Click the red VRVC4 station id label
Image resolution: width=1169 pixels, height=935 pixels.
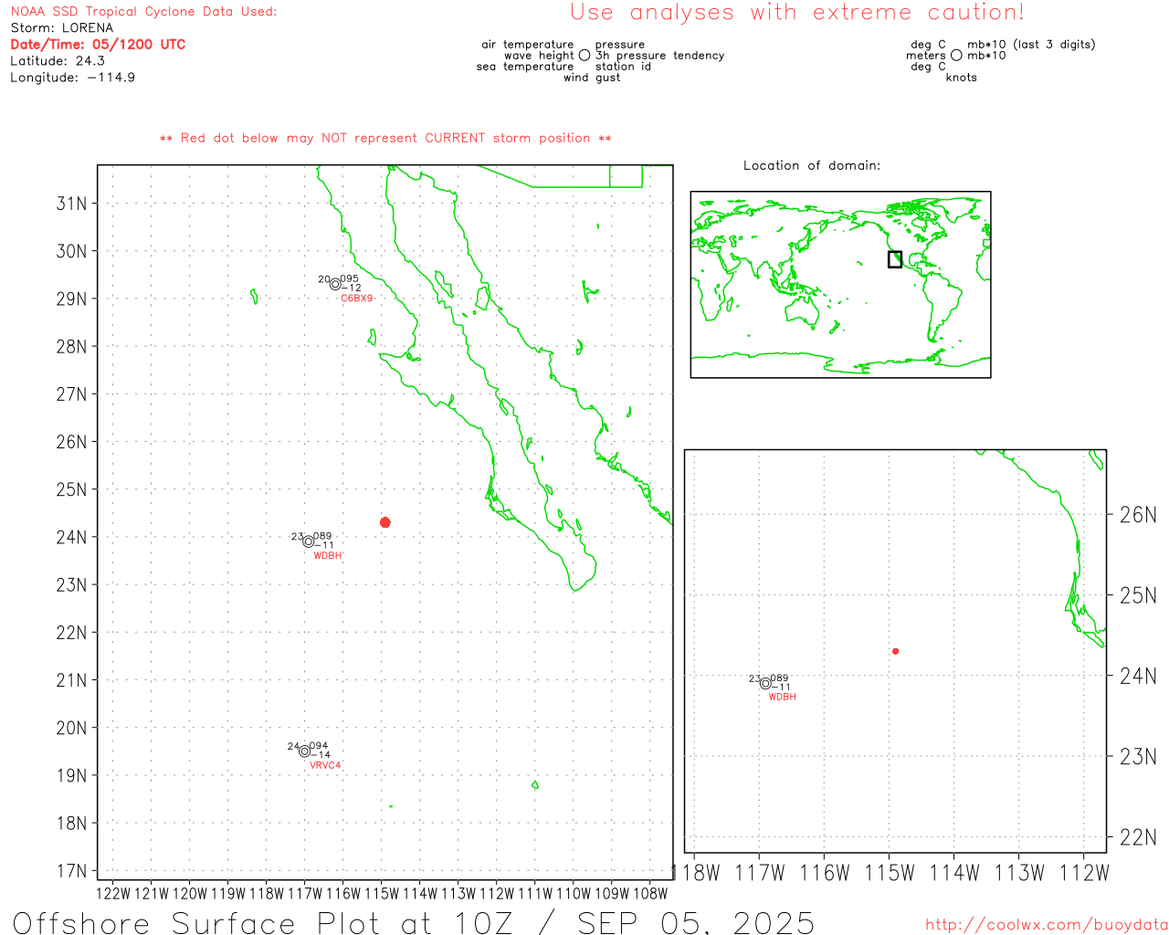[x=325, y=765]
